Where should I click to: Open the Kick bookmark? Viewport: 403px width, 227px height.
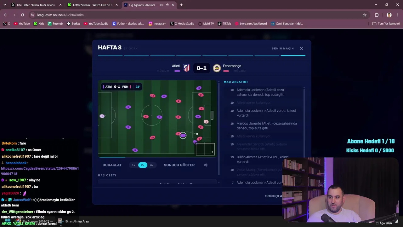point(39,24)
